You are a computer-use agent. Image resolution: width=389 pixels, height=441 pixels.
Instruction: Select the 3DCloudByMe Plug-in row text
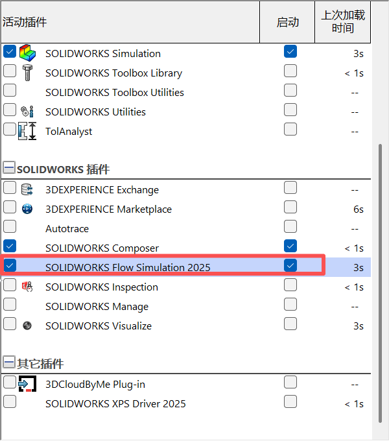click(x=95, y=385)
